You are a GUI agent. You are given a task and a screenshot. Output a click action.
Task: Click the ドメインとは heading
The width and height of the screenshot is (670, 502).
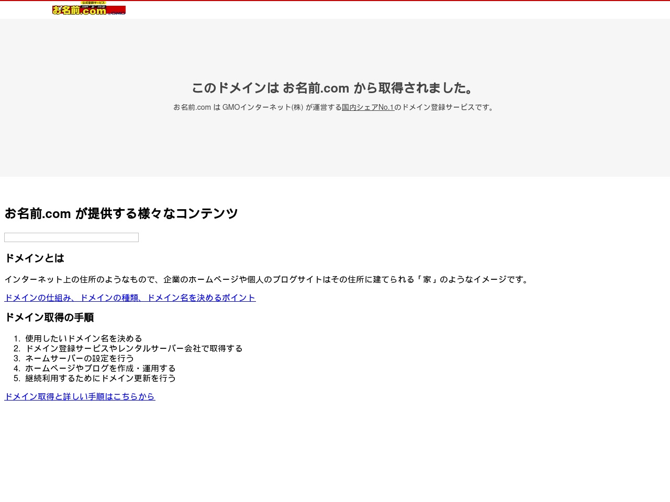click(35, 258)
